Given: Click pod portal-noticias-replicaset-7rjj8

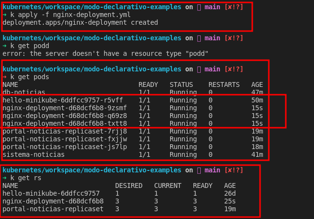Looking at the screenshot, I should (65, 131).
